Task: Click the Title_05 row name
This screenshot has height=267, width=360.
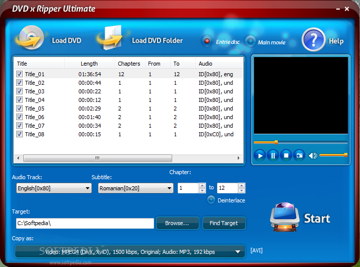Action: (35, 109)
